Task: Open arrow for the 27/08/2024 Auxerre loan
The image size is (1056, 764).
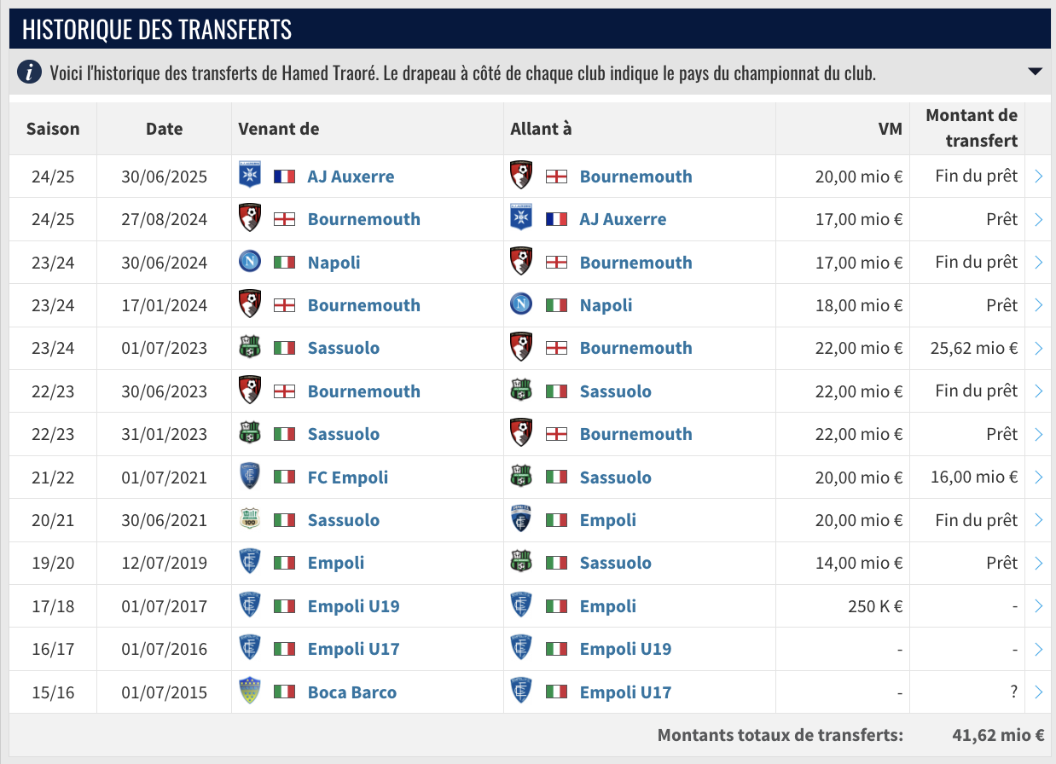Action: [1038, 219]
